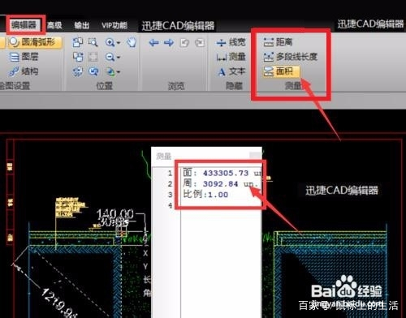
Task: Select the 距离 distance measure tool
Action: (278, 42)
